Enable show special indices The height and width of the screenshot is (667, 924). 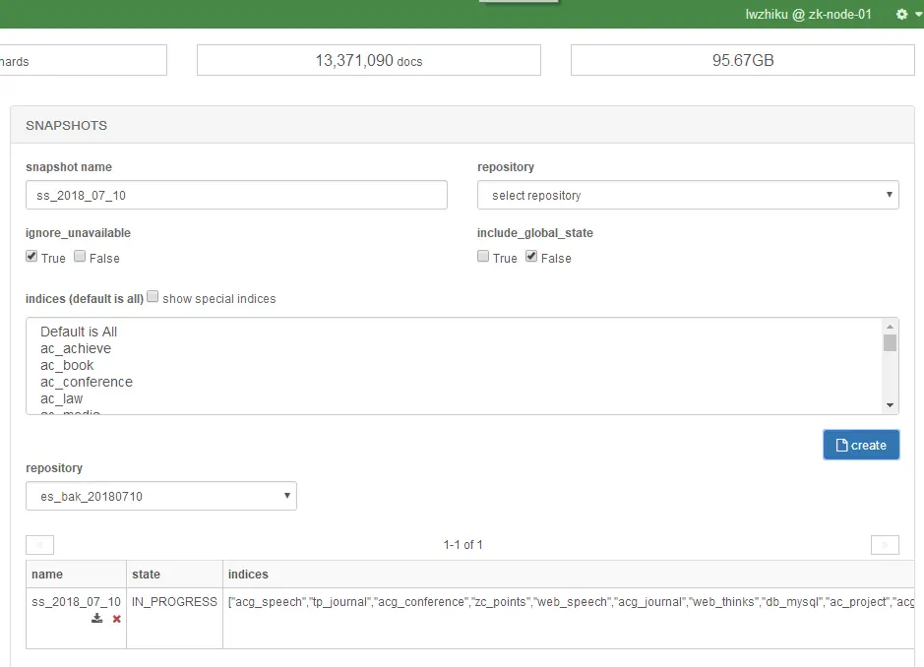click(x=153, y=296)
